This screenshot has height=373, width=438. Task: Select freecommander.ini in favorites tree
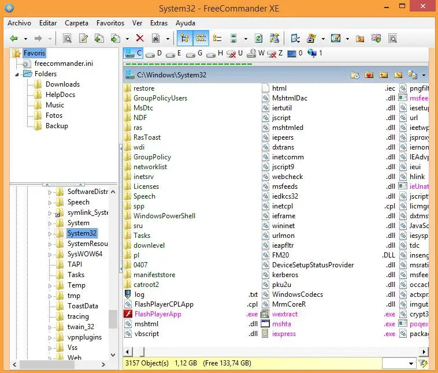[64, 64]
